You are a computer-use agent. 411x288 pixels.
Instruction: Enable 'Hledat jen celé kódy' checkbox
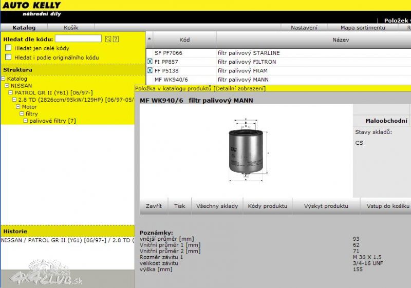point(8,48)
